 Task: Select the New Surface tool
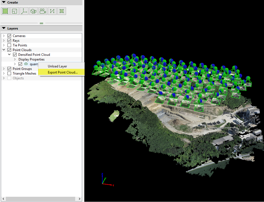[5, 11]
